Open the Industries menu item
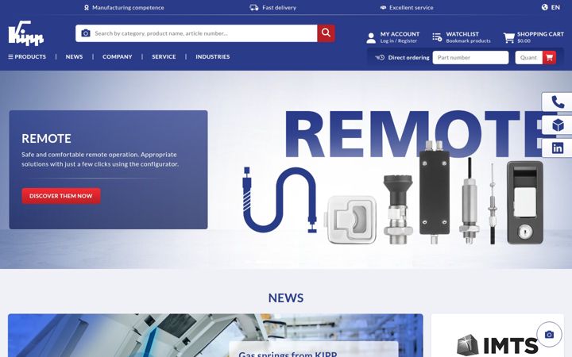This screenshot has width=572, height=357. click(213, 57)
